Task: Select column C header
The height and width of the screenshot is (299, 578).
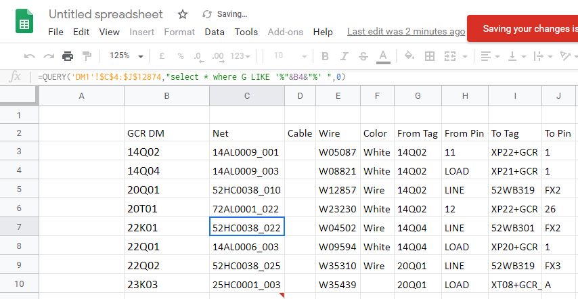Action: 247,96
